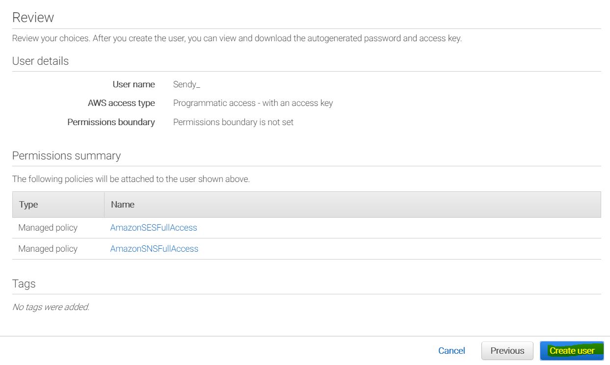Click the Create user button
The image size is (610, 365).
(572, 351)
